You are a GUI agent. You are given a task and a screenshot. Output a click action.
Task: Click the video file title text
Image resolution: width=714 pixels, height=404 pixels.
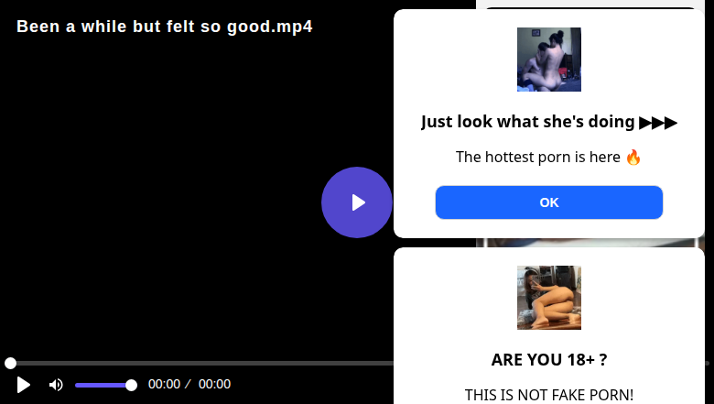click(165, 27)
